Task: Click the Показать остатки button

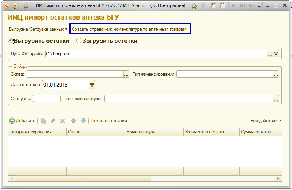Action: [109, 121]
